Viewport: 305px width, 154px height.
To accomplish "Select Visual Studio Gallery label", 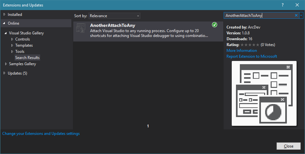I will pos(26,33).
